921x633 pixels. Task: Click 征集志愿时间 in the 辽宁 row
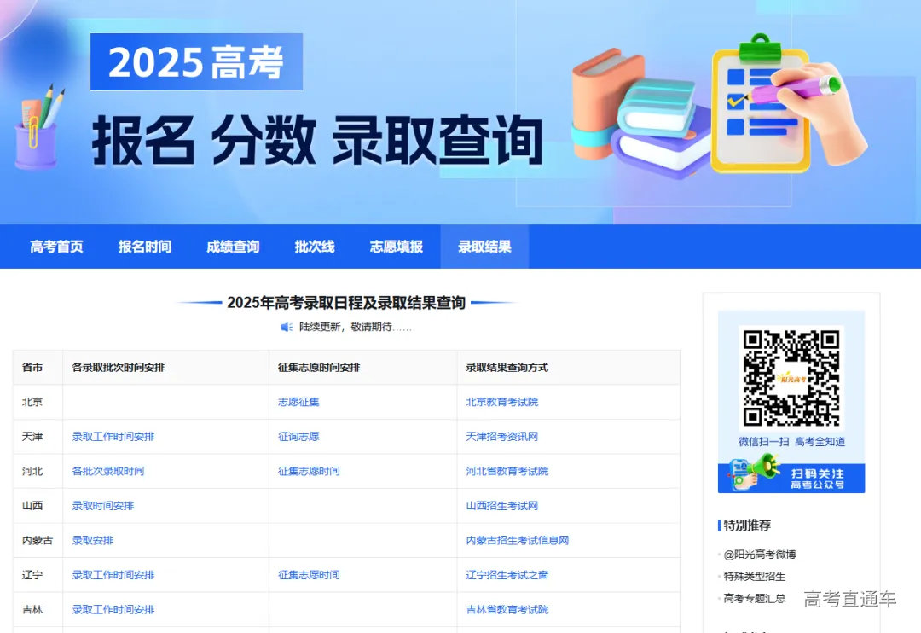coord(308,574)
